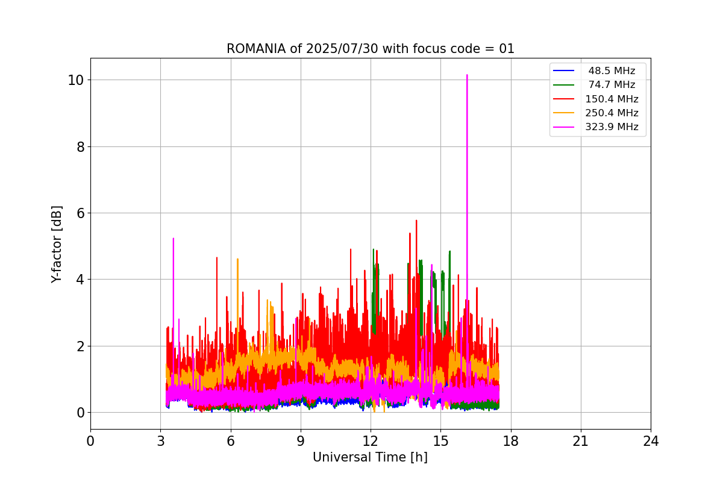The width and height of the screenshot is (723, 482).
Task: Click the x-axis tick label '3'
Action: 160,441
